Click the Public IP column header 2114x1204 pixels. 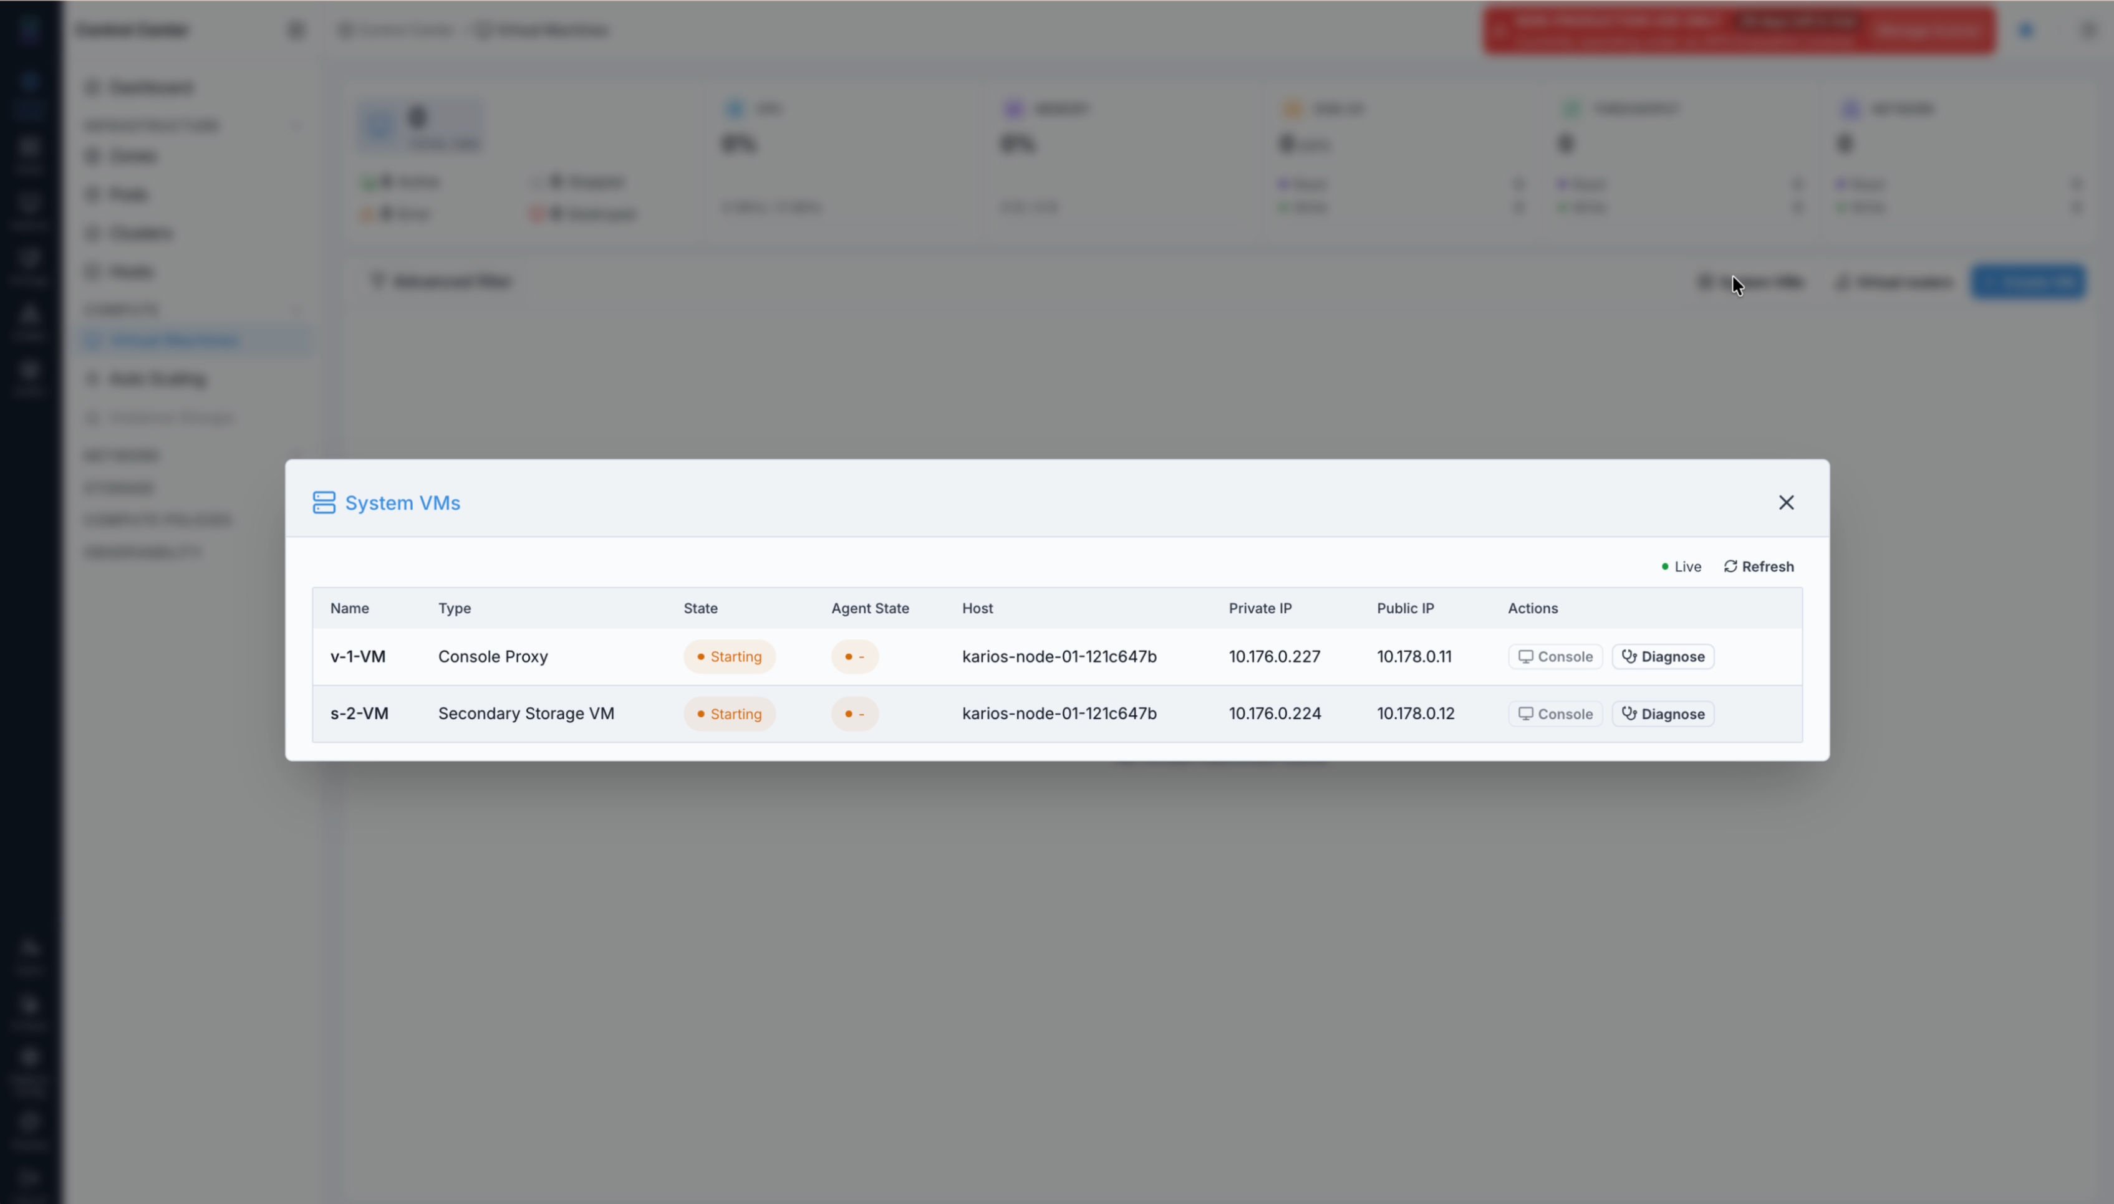click(1405, 609)
